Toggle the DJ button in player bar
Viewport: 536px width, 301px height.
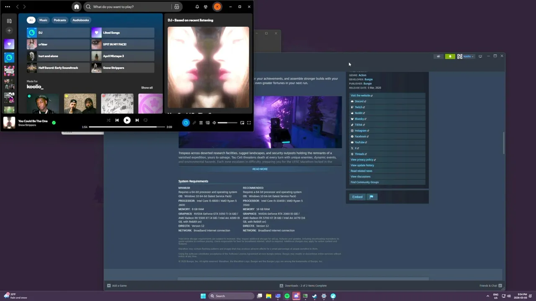pyautogui.click(x=186, y=122)
